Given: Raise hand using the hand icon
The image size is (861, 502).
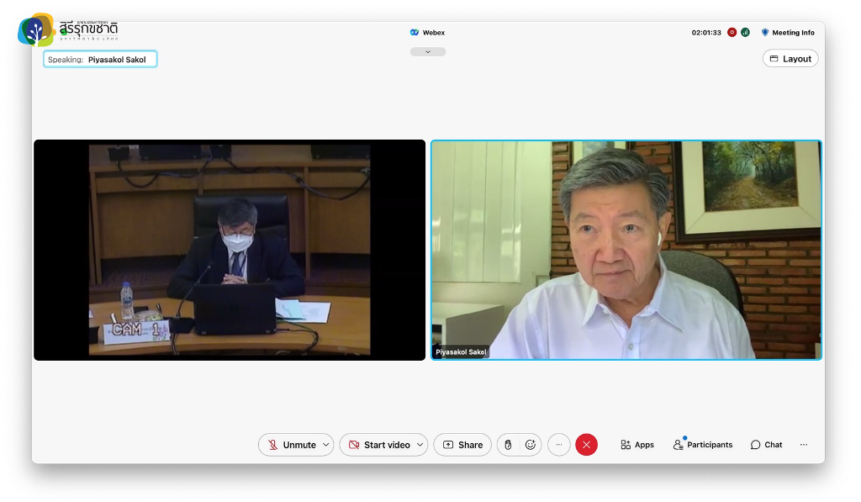Looking at the screenshot, I should click(x=508, y=445).
